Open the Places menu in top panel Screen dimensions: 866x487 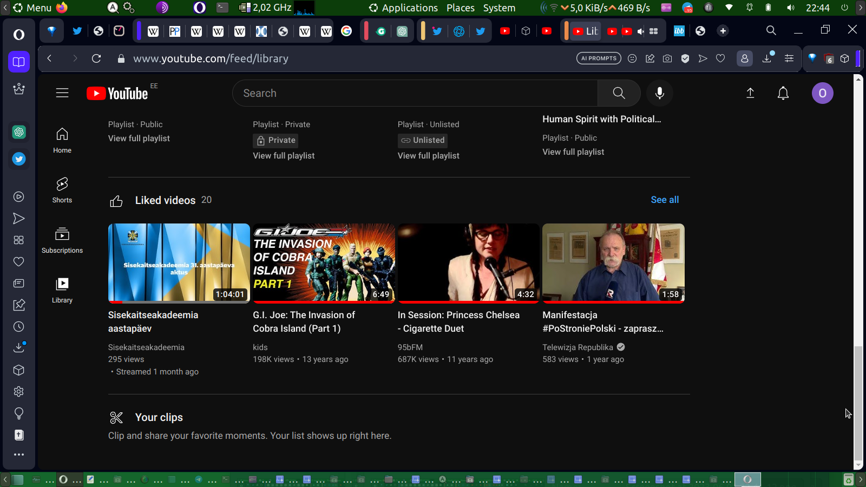click(460, 8)
